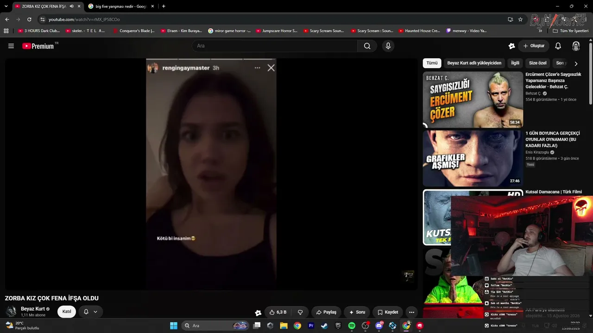Click the Oluştur create button
The image size is (593, 333).
click(534, 46)
